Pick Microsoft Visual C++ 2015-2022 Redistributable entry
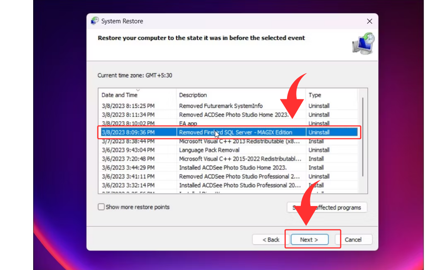Image resolution: width=448 pixels, height=270 pixels. click(240, 159)
